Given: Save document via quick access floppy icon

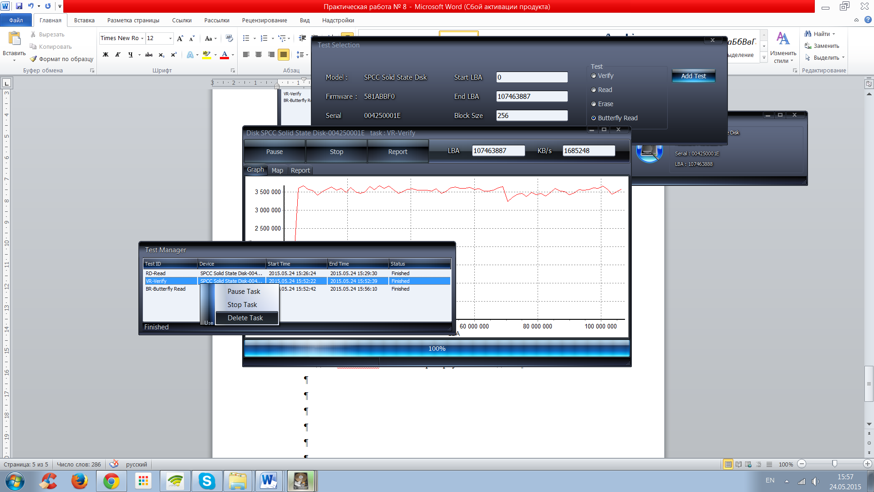Looking at the screenshot, I should pyautogui.click(x=19, y=6).
